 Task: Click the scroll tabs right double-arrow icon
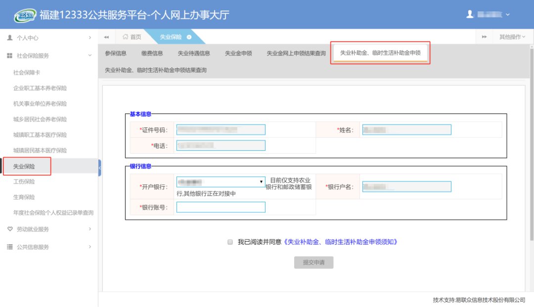pyautogui.click(x=484, y=37)
